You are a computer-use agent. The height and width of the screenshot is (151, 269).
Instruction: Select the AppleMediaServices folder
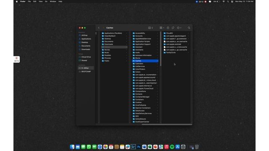pos(145,39)
